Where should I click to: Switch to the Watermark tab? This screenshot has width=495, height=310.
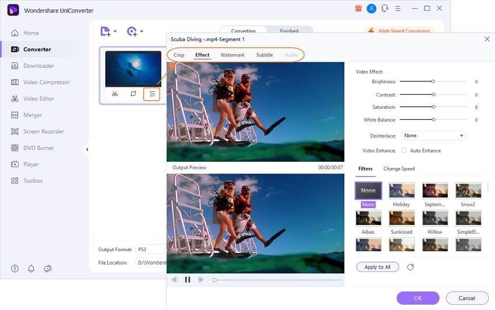232,55
